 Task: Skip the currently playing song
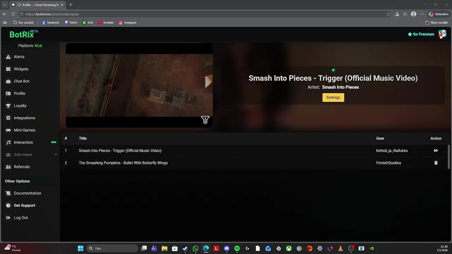(436, 151)
